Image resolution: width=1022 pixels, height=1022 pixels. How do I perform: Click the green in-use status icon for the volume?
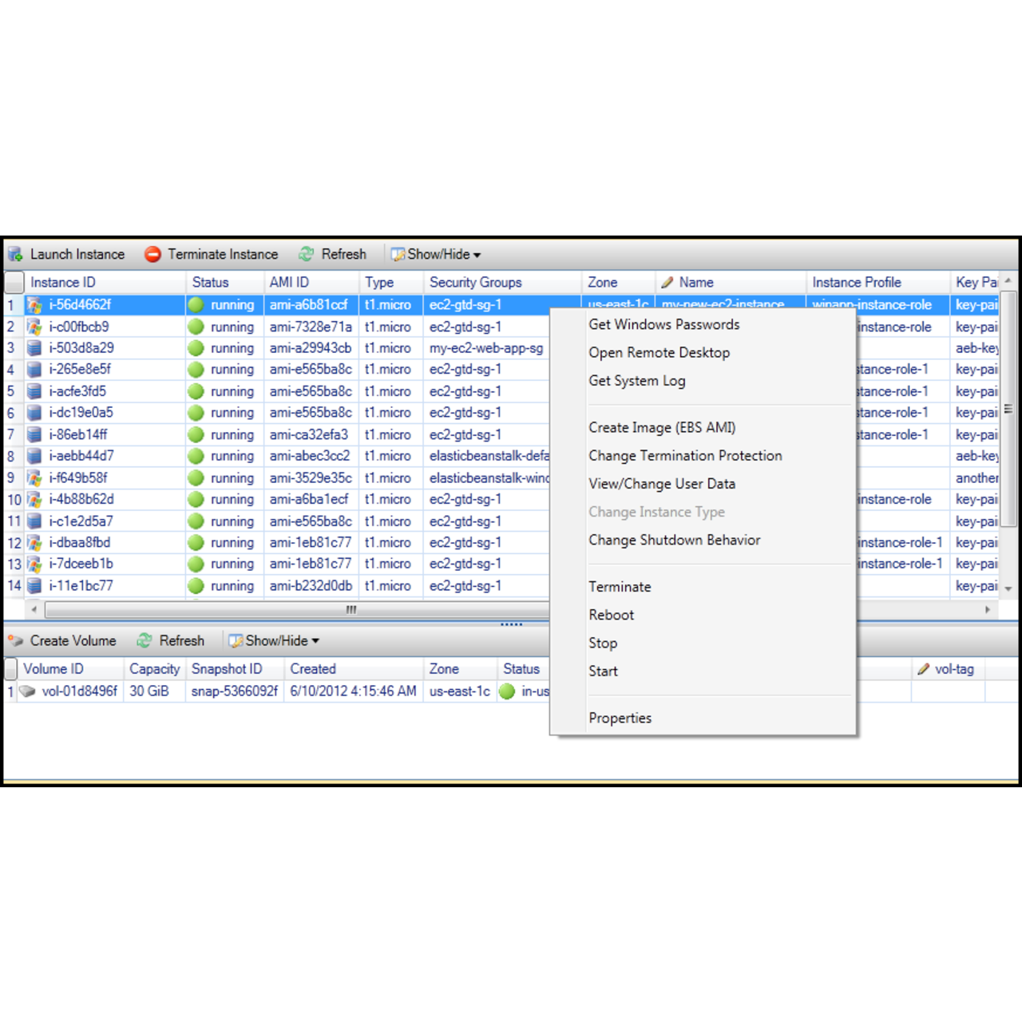[x=507, y=691]
